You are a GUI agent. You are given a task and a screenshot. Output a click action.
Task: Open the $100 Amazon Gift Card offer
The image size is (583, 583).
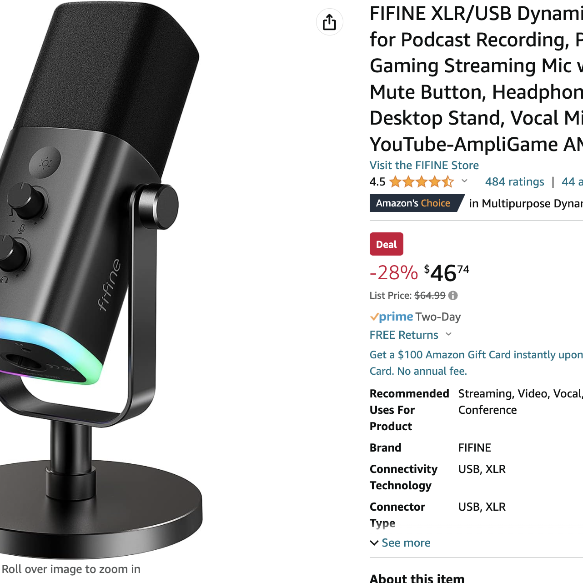(x=476, y=355)
